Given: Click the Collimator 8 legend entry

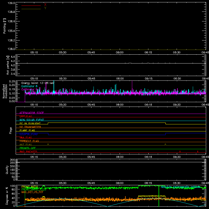Looking at the screenshot, I should click(x=29, y=86).
